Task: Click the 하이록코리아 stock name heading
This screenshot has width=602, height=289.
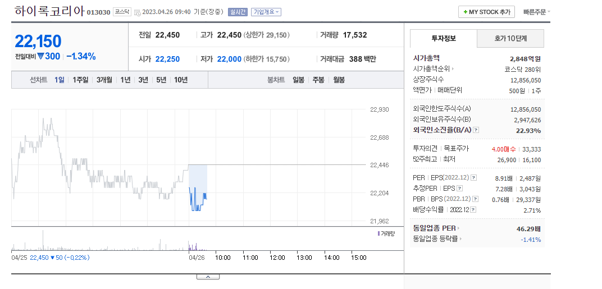Action: 49,11
